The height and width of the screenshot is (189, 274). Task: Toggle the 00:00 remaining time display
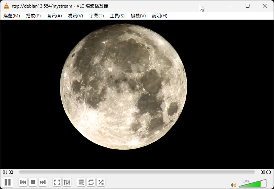point(265,172)
